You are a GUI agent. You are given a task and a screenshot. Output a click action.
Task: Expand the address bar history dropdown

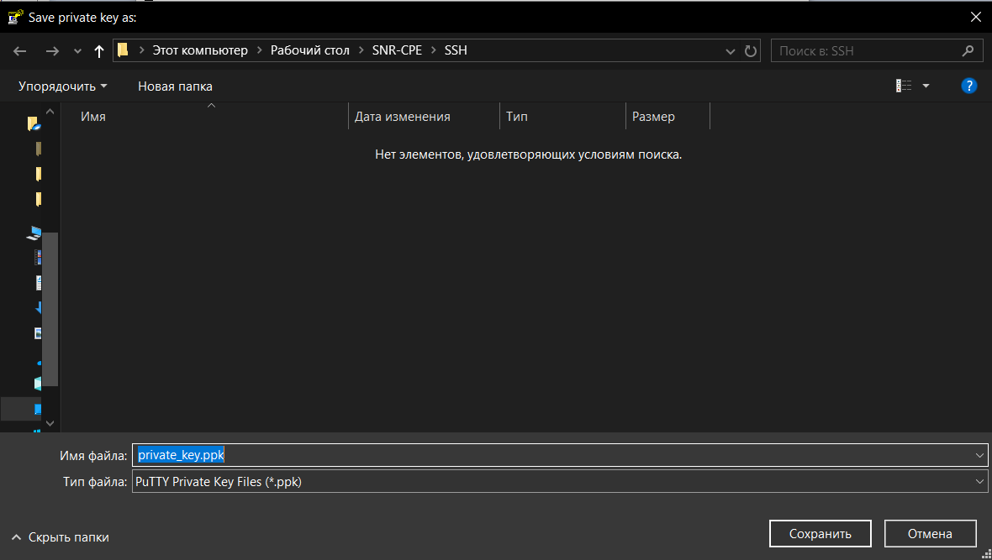point(731,50)
